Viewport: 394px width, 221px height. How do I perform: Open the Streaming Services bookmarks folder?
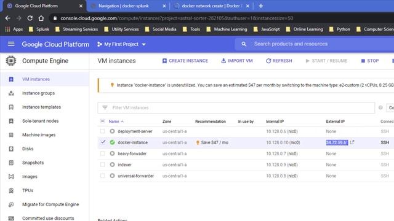tap(76, 29)
